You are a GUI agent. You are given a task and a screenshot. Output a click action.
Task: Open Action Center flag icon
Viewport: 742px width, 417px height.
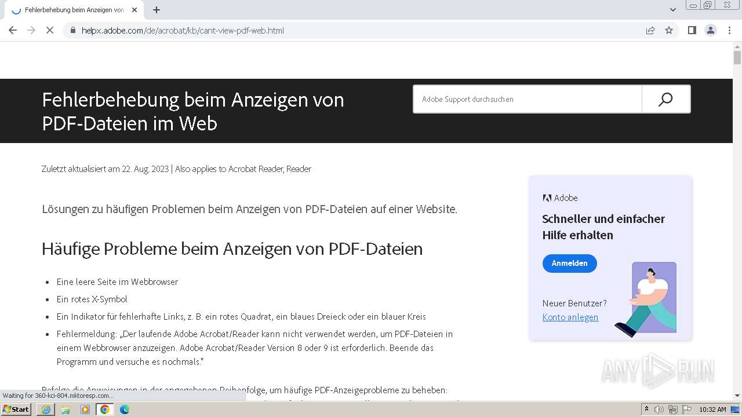click(687, 409)
